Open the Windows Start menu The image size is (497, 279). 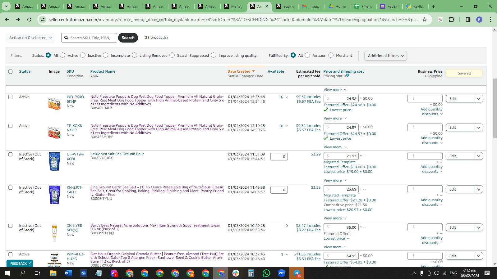(7, 273)
